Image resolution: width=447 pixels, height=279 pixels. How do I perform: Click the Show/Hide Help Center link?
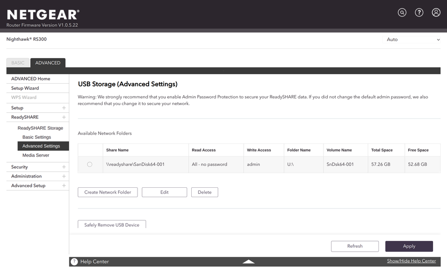click(x=411, y=261)
